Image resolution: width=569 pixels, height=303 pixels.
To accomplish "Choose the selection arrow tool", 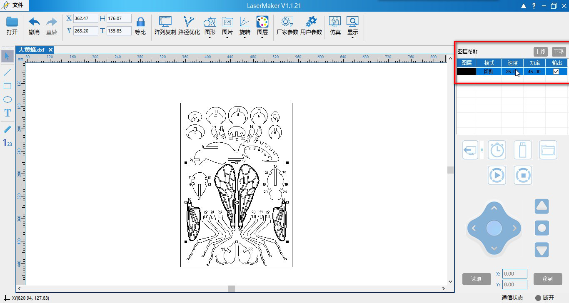I will pos(7,56).
